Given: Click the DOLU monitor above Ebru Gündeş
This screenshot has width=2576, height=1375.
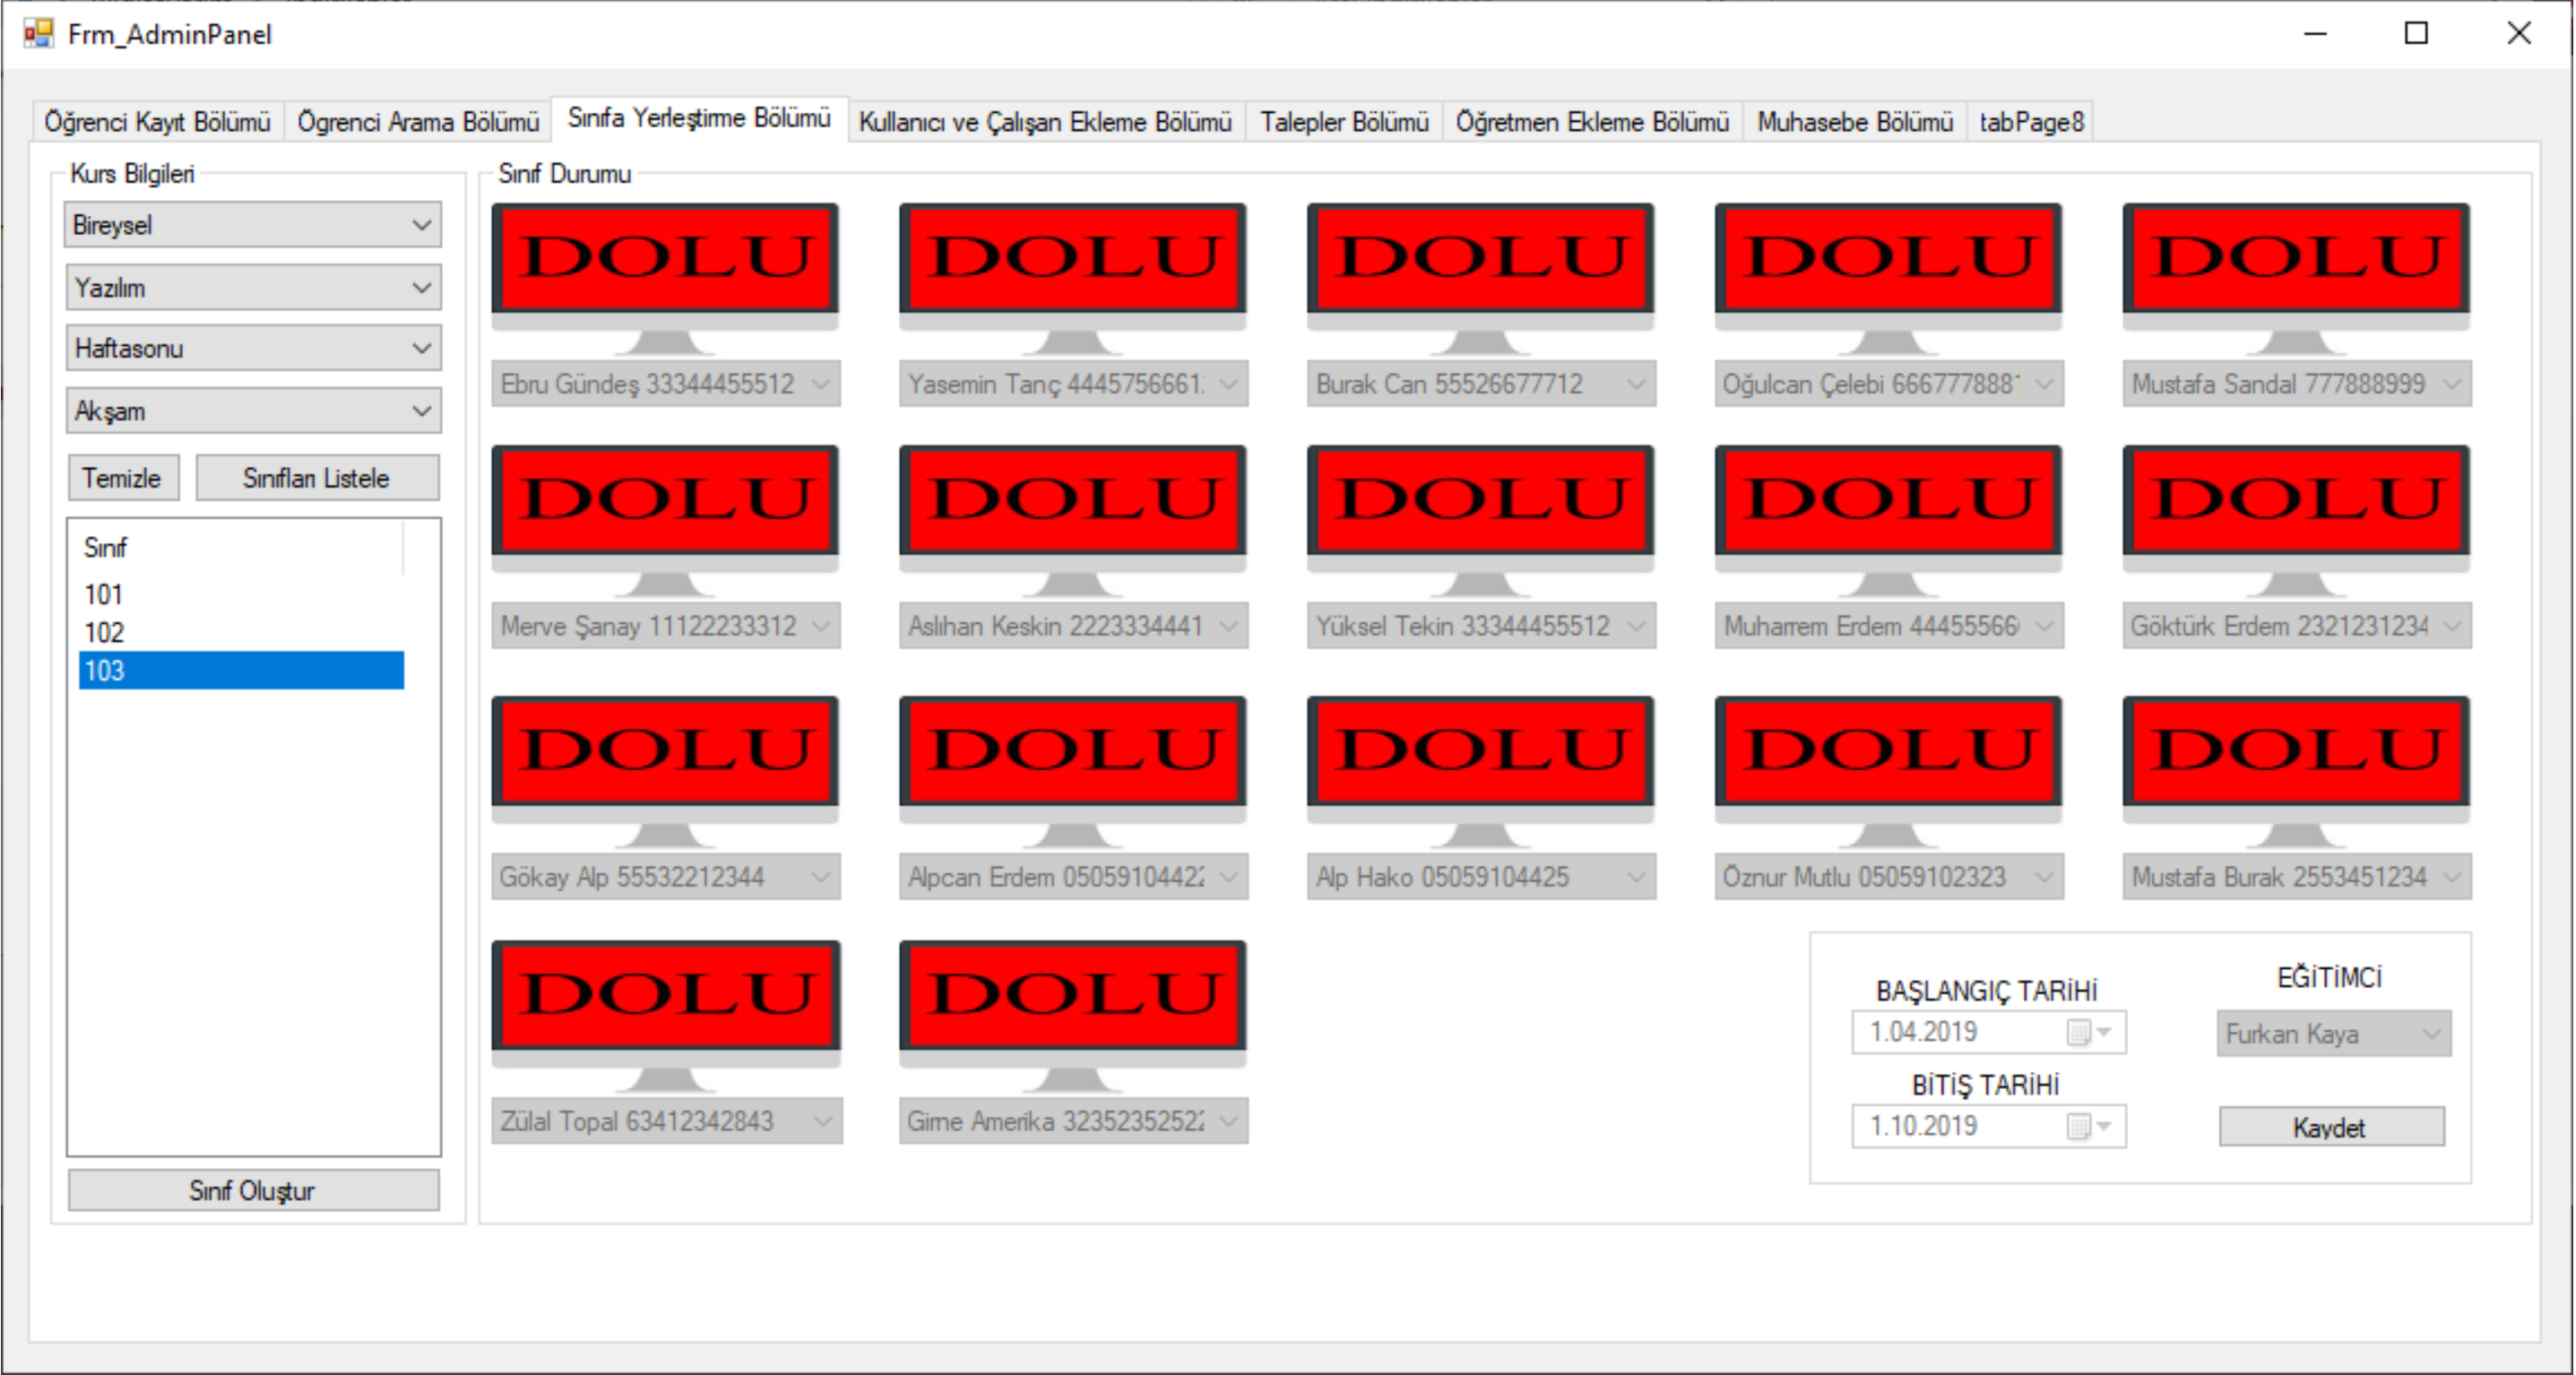Looking at the screenshot, I should click(665, 260).
